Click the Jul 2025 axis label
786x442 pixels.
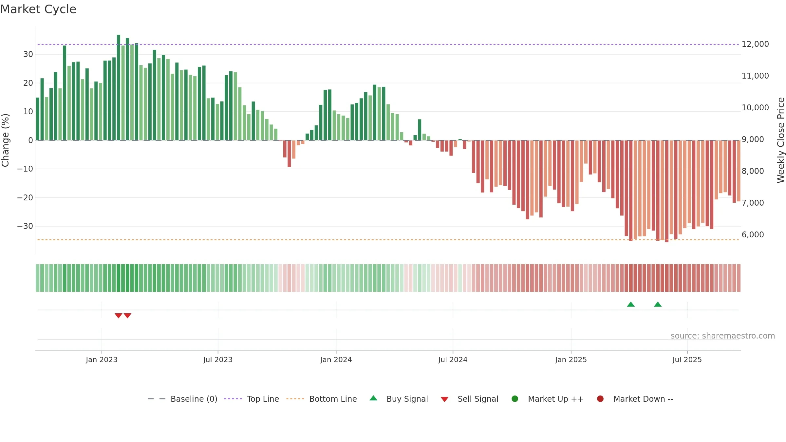(x=687, y=360)
